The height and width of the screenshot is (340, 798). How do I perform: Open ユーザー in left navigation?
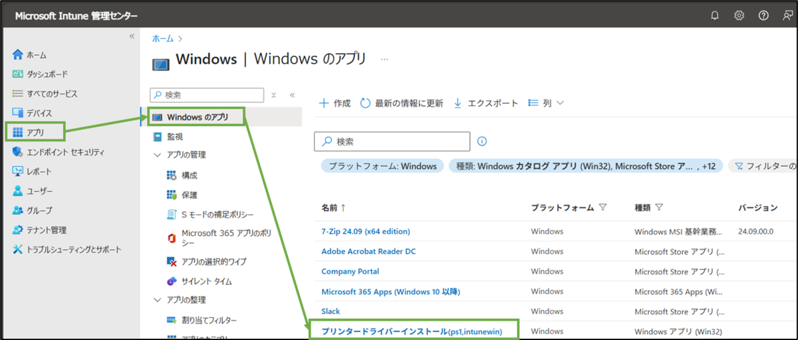pyautogui.click(x=33, y=191)
